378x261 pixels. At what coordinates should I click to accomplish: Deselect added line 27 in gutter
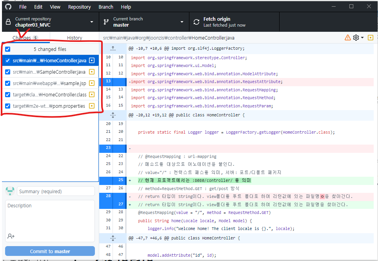click(x=113, y=205)
